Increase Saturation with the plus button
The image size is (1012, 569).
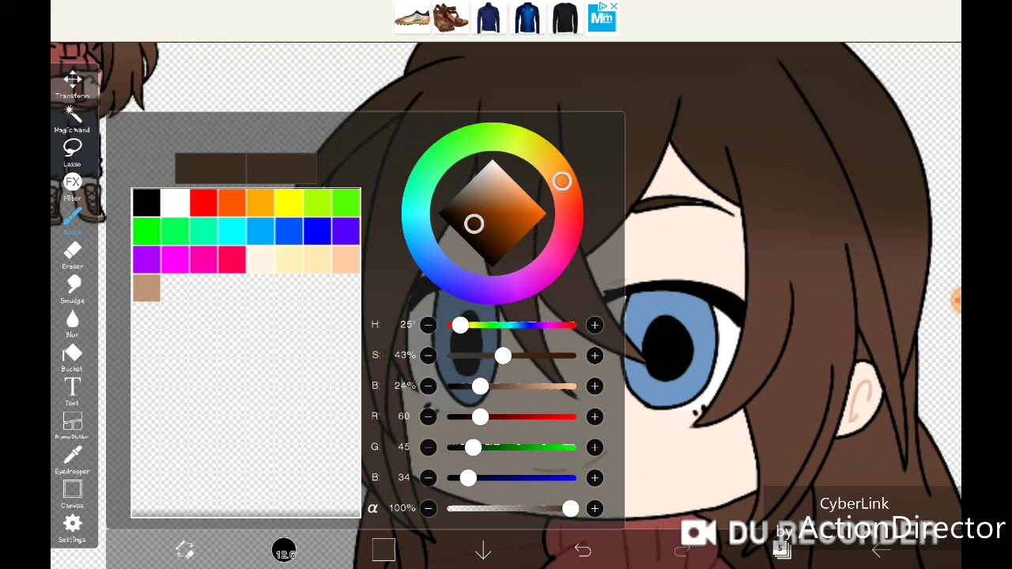[595, 356]
